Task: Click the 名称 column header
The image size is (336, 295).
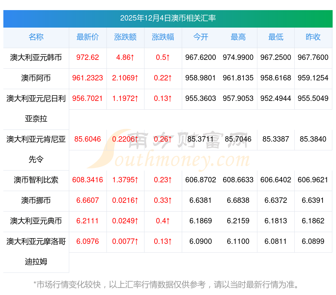Action: point(36,37)
